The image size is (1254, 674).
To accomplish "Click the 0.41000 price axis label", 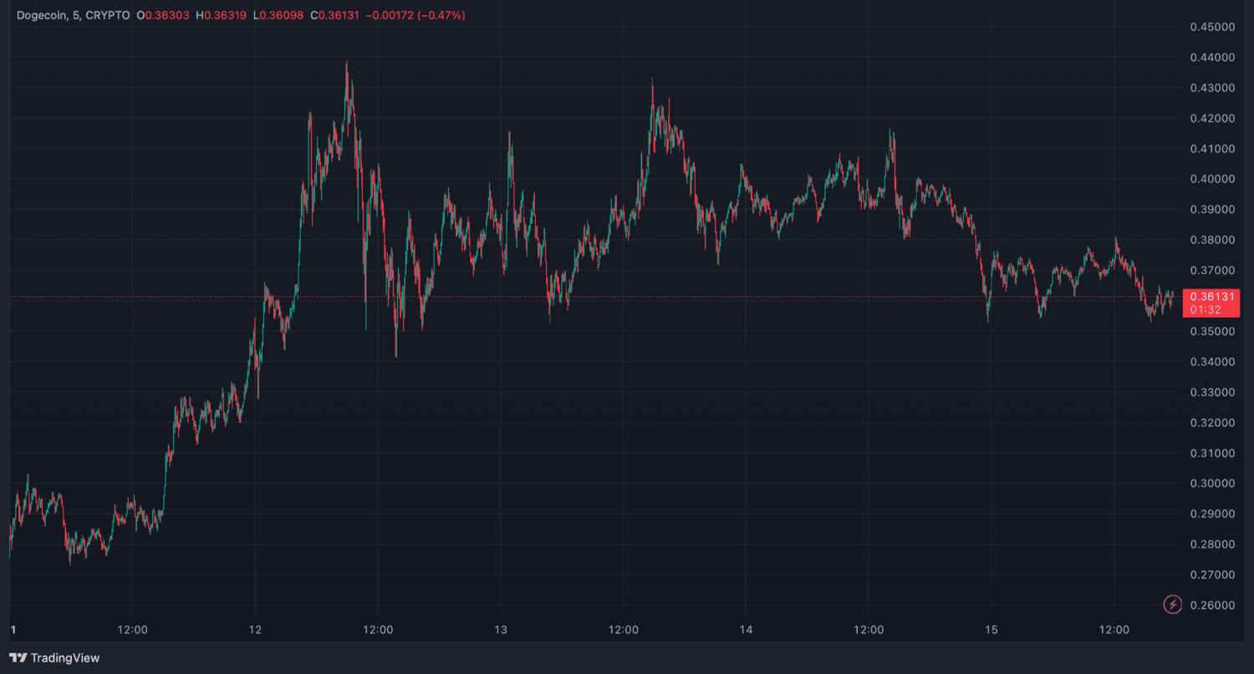I will coord(1212,149).
